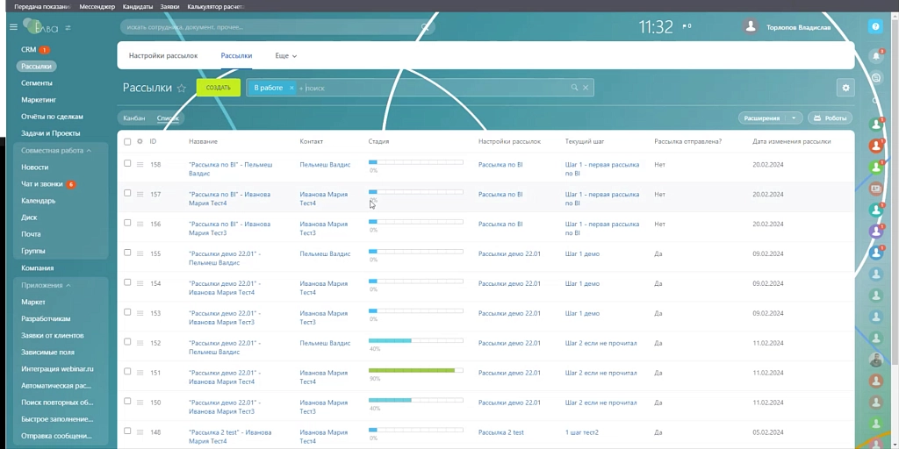Open 'Рассылка 2 test' settings link
Viewport: 899px width, 449px height.
click(x=501, y=432)
